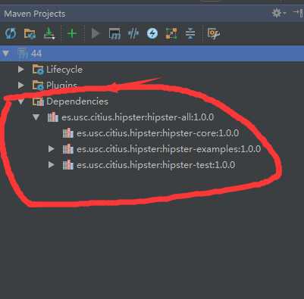Expand hipster-test:1.0.0 dependency
This screenshot has height=299, width=304.
(x=52, y=165)
